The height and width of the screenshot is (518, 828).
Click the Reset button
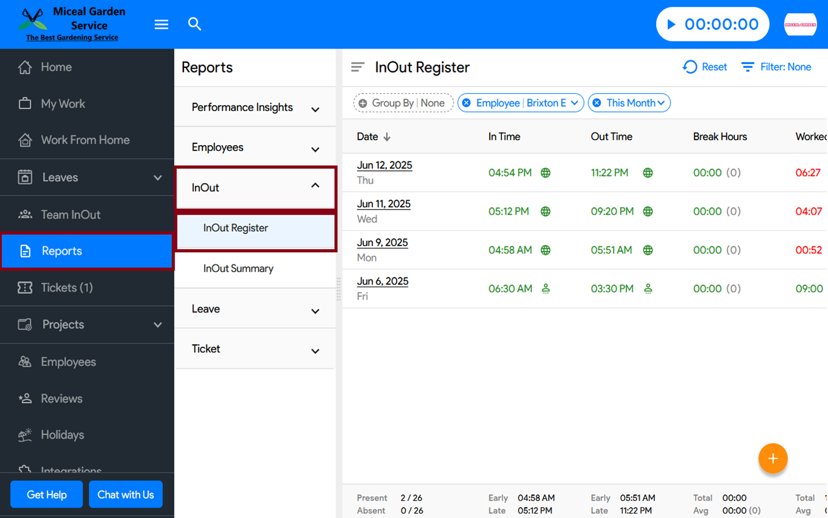(x=705, y=67)
